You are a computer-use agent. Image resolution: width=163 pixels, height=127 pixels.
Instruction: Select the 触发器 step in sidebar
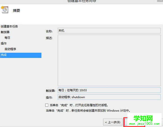[x=5, y=32]
